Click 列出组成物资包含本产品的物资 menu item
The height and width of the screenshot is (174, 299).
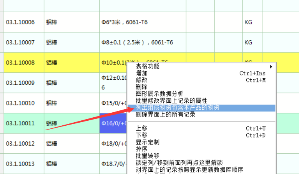tap(178, 108)
